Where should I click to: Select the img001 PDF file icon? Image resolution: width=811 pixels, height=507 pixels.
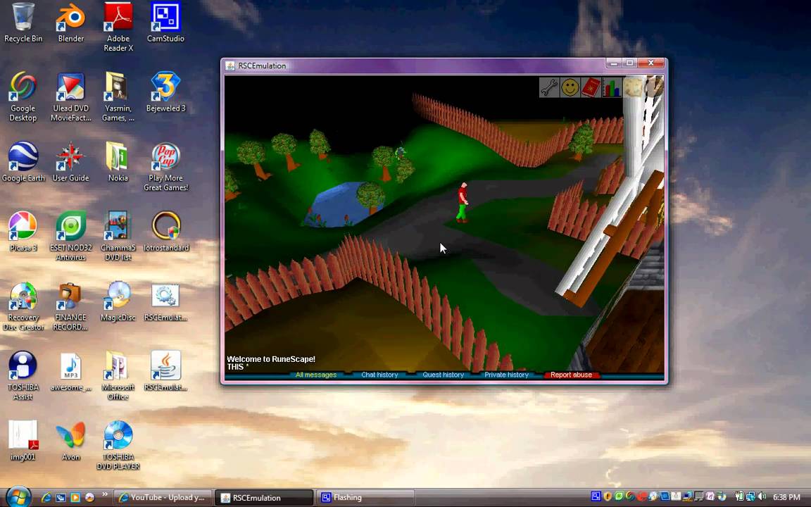tap(23, 441)
